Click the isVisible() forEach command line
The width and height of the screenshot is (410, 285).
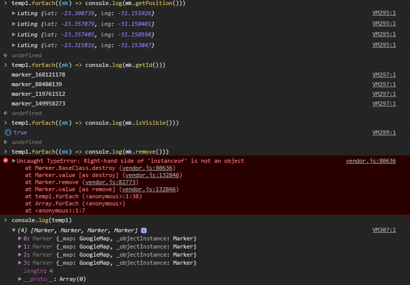pos(95,123)
